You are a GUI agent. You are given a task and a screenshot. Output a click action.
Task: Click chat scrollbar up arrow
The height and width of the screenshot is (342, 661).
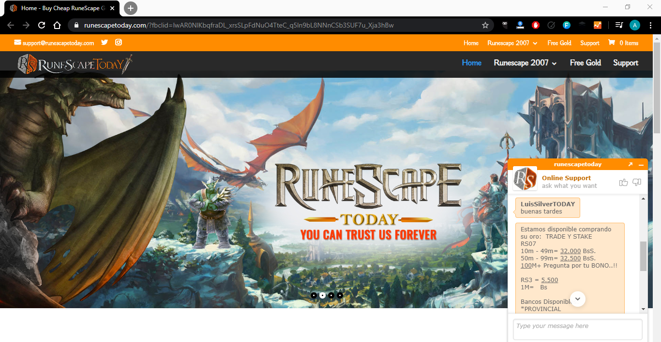pos(643,199)
